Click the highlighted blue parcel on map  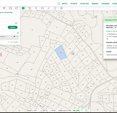[61, 53]
